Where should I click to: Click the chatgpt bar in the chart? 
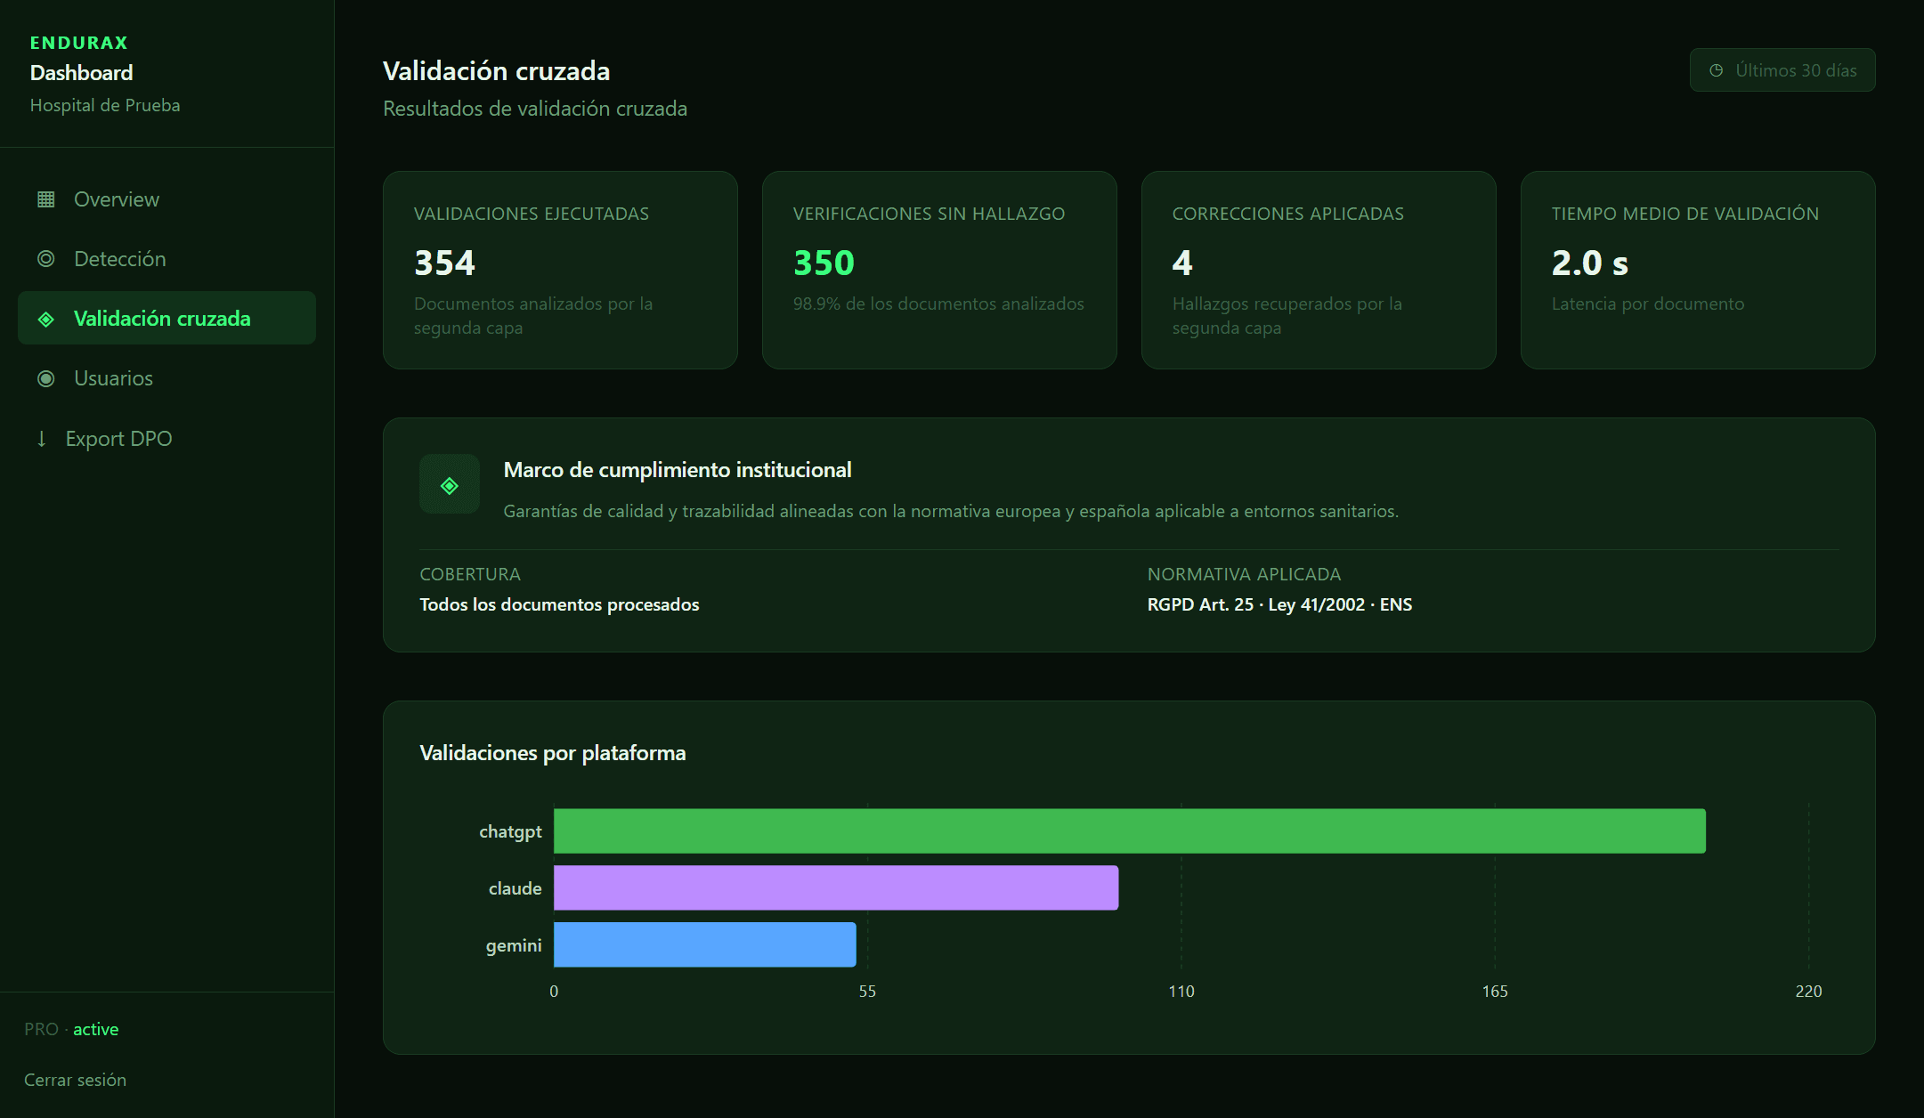click(1131, 830)
